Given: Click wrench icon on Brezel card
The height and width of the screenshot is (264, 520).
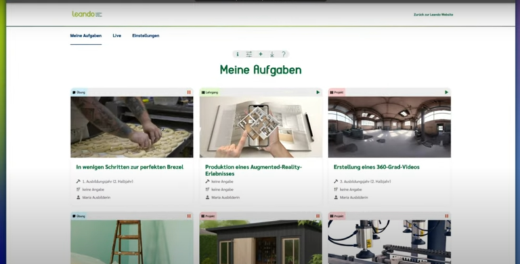Looking at the screenshot, I should (78, 181).
